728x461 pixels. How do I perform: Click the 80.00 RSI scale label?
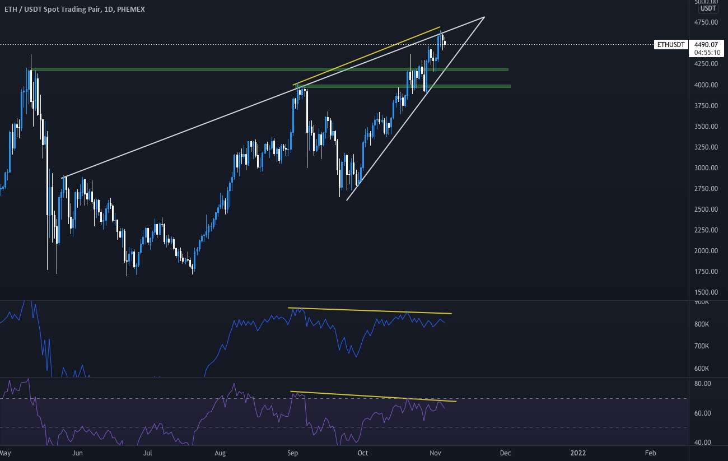point(702,384)
